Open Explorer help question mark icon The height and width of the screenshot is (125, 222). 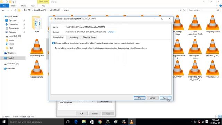pyautogui.click(x=221, y=6)
